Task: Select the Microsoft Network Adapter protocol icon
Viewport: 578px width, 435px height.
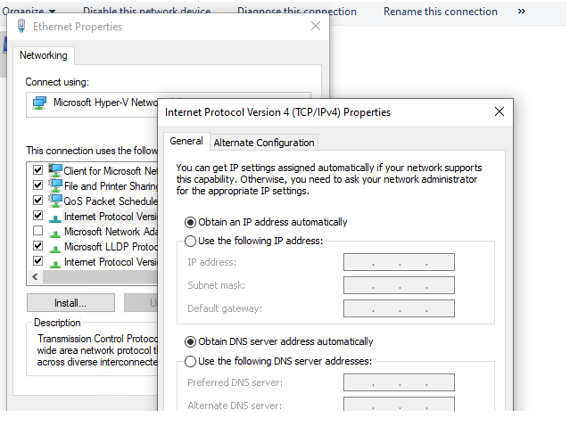Action: [55, 234]
